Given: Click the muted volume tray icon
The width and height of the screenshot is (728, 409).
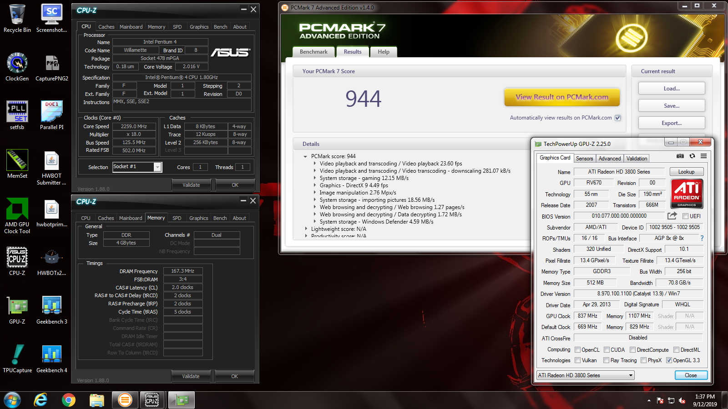Looking at the screenshot, I should pos(682,400).
